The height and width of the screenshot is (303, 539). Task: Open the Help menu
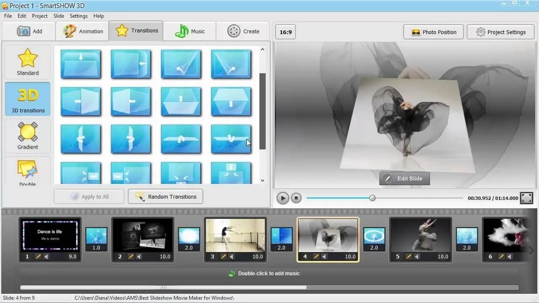[x=99, y=16]
